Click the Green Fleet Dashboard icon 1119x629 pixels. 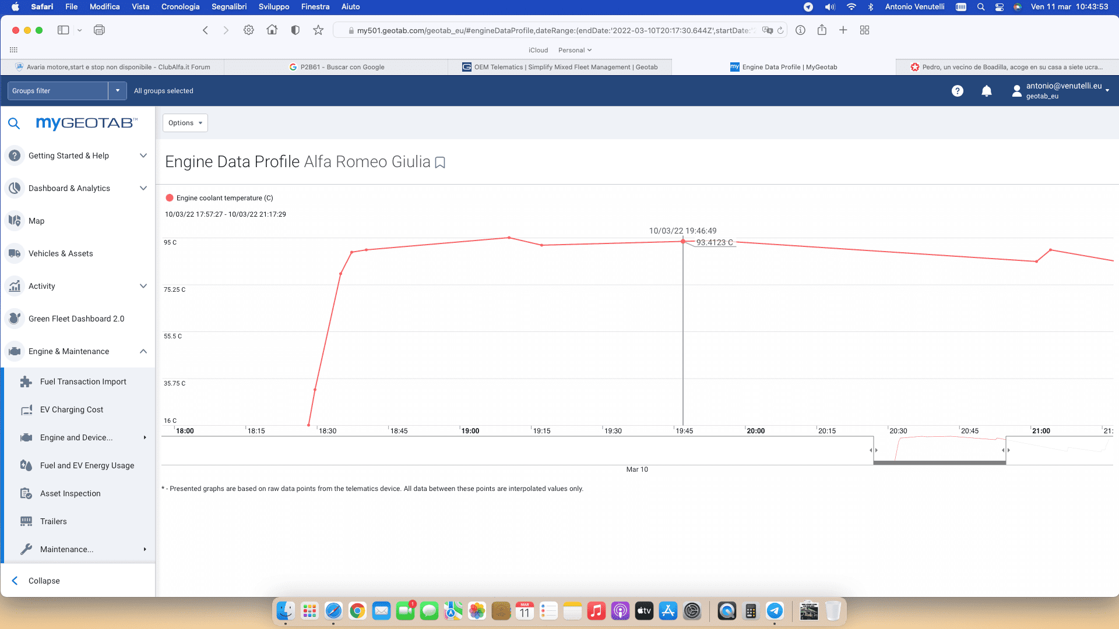point(15,319)
